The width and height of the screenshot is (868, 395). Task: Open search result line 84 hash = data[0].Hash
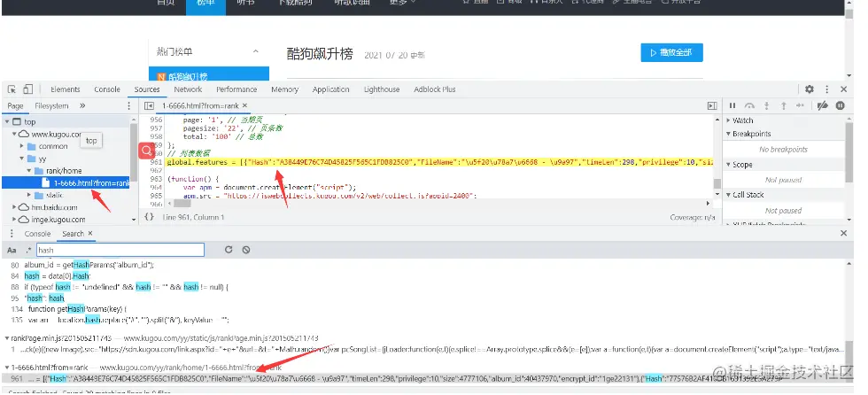[56, 275]
